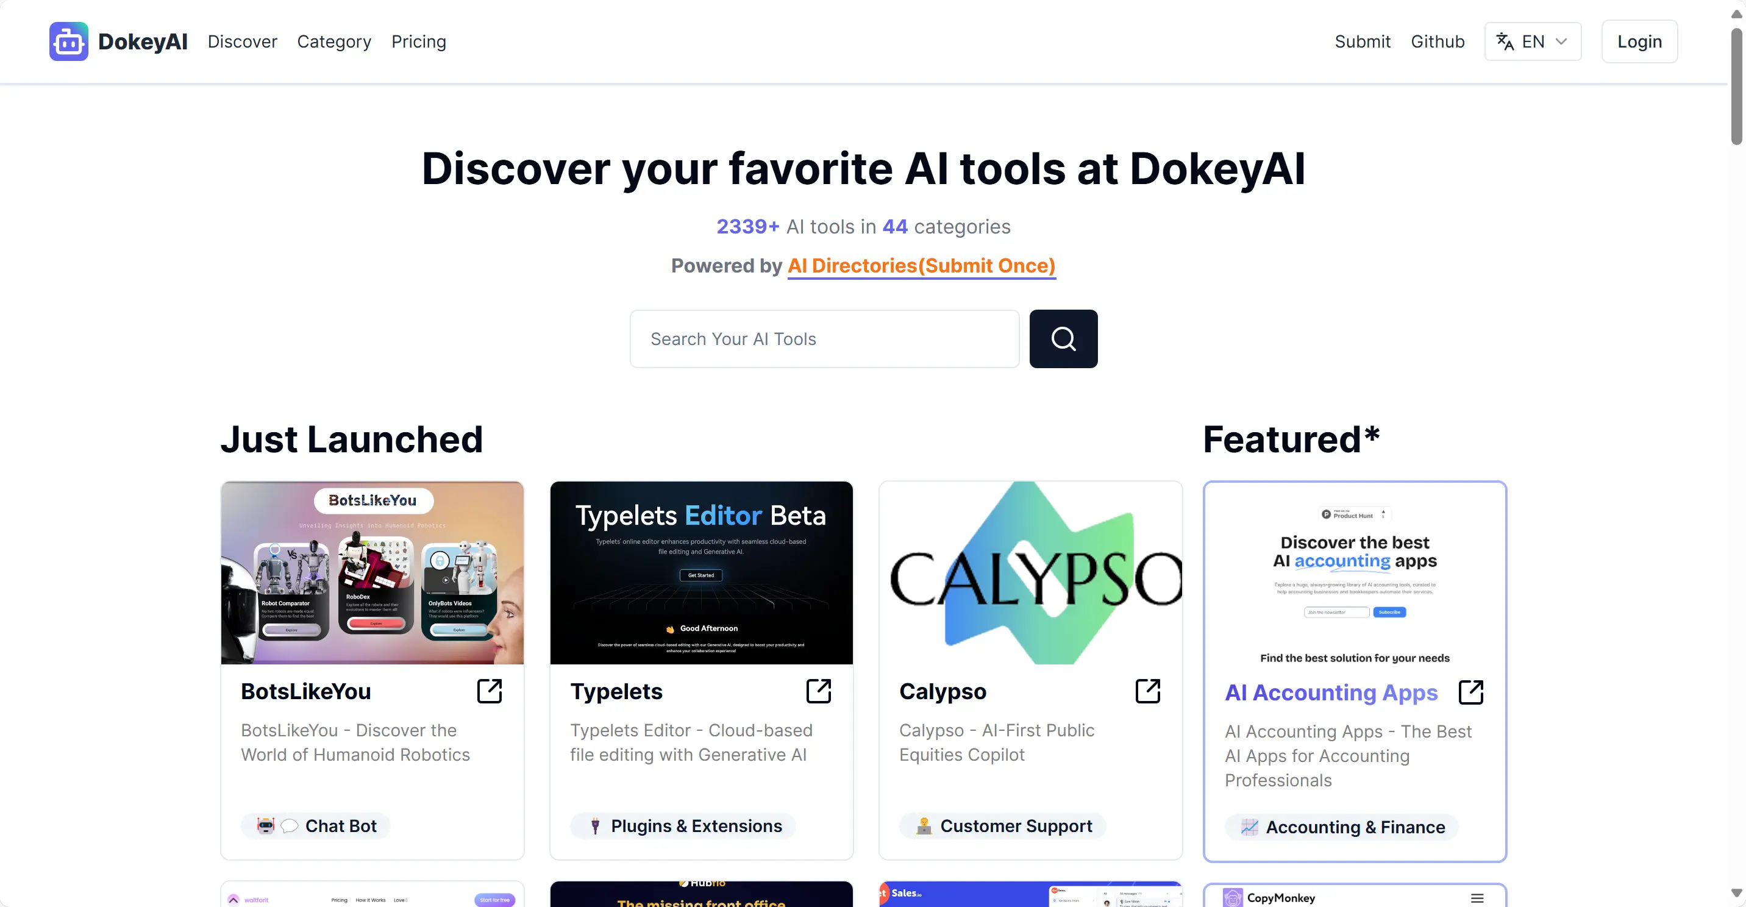Open the DokeyAI brand name link
The height and width of the screenshot is (907, 1746).
coord(142,41)
